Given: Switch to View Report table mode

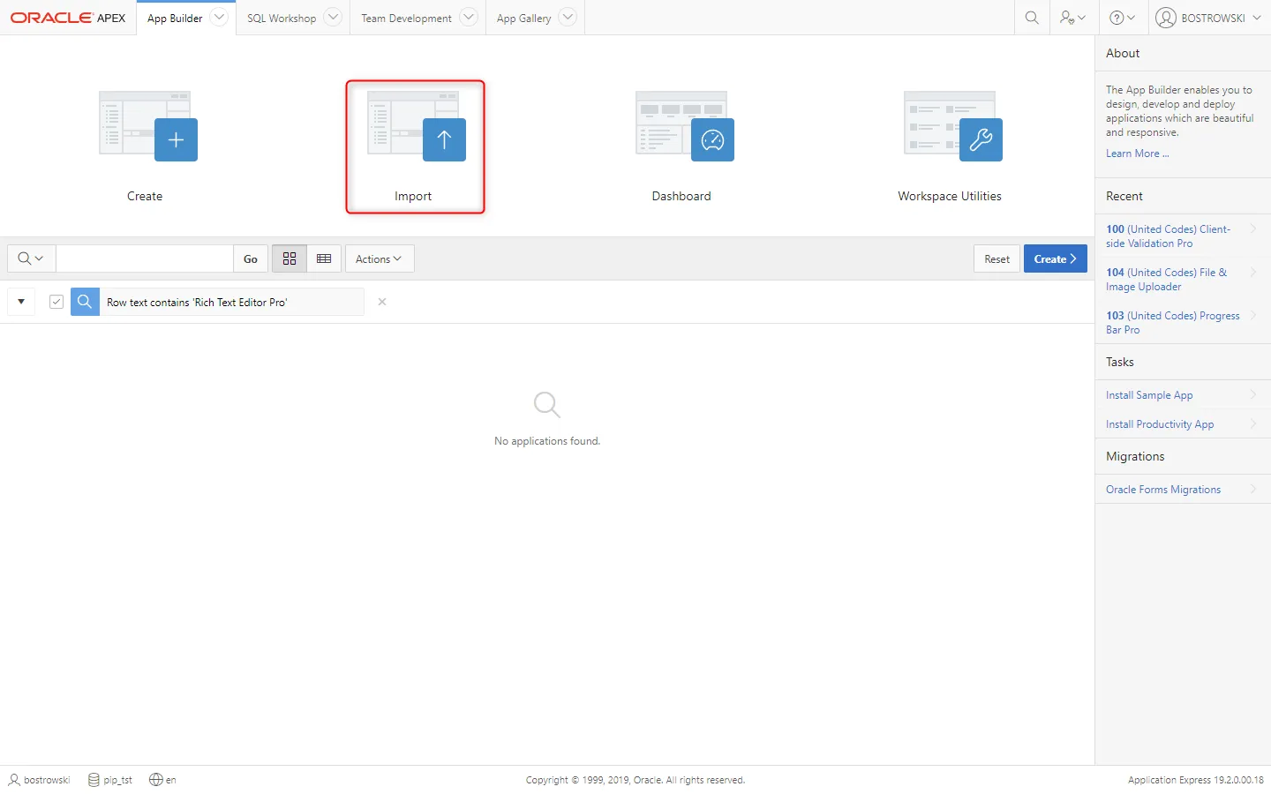Looking at the screenshot, I should (x=324, y=258).
